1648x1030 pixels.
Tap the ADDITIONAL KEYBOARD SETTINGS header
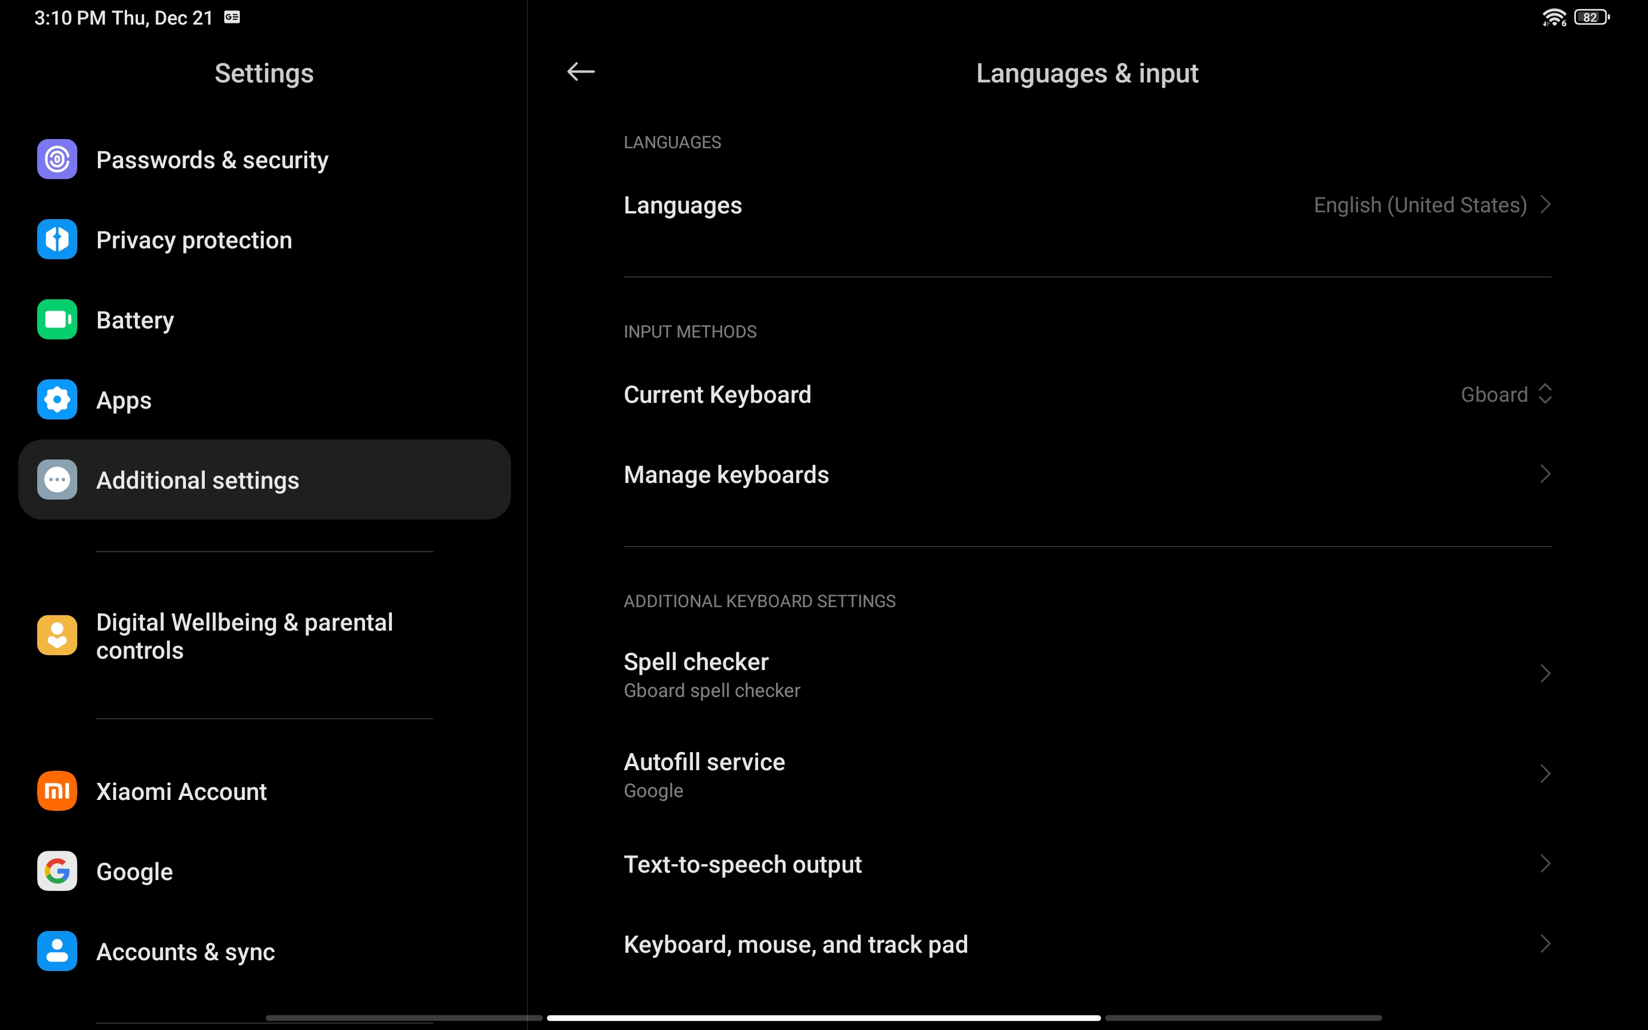759,601
